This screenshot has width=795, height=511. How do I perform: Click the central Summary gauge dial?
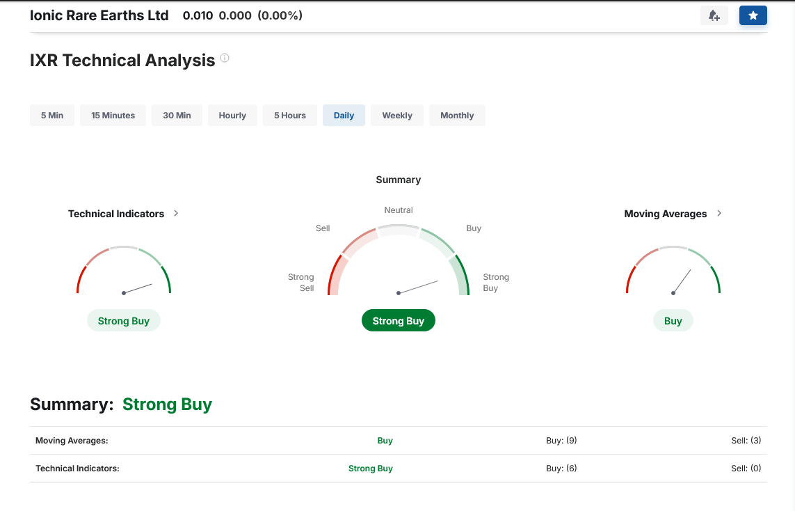coord(399,259)
